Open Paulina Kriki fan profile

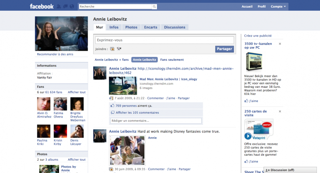coord(44,131)
